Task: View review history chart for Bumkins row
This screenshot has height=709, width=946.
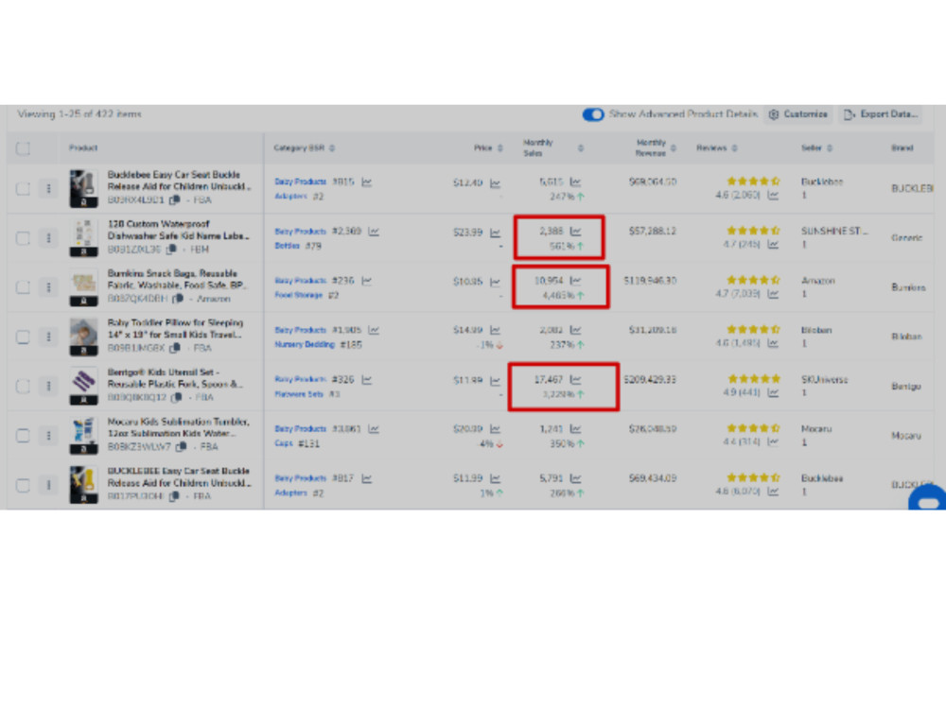Action: tap(773, 294)
